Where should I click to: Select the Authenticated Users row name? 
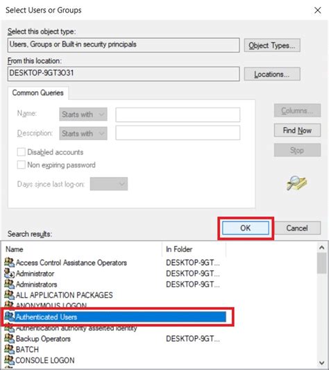(x=47, y=317)
